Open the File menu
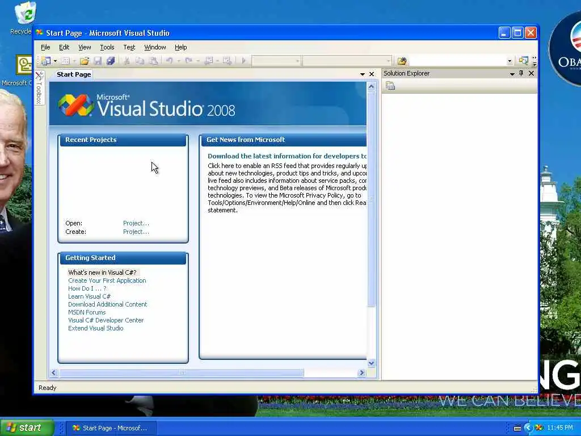Screen dimensions: 581x436 [x=45, y=47]
